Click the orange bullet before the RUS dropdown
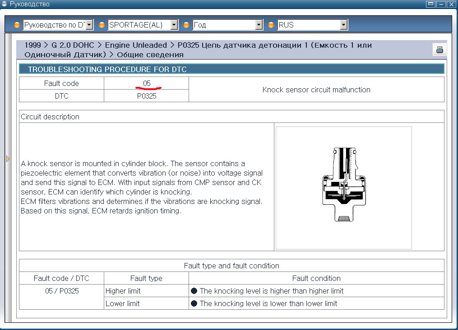Image resolution: width=458 pixels, height=330 pixels. coord(271,25)
